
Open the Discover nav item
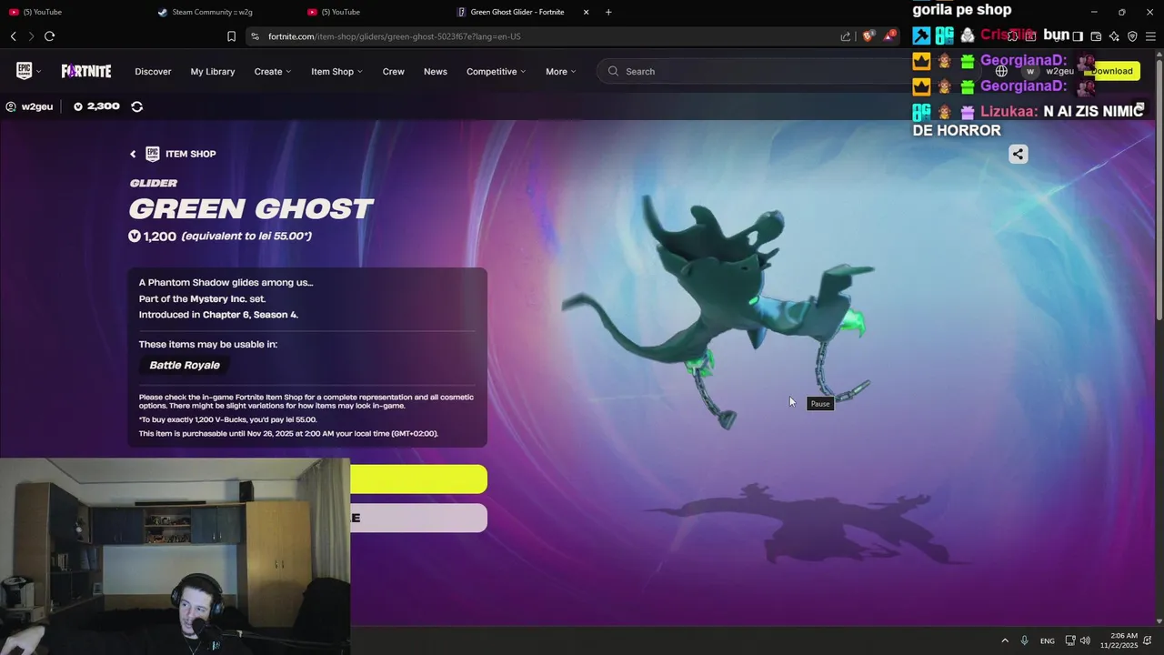coord(153,71)
